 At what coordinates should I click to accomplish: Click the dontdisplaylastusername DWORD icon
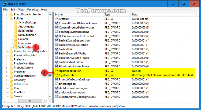57,32
